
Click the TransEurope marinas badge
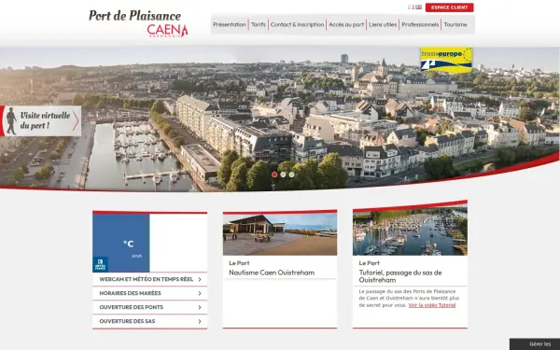tap(446, 60)
